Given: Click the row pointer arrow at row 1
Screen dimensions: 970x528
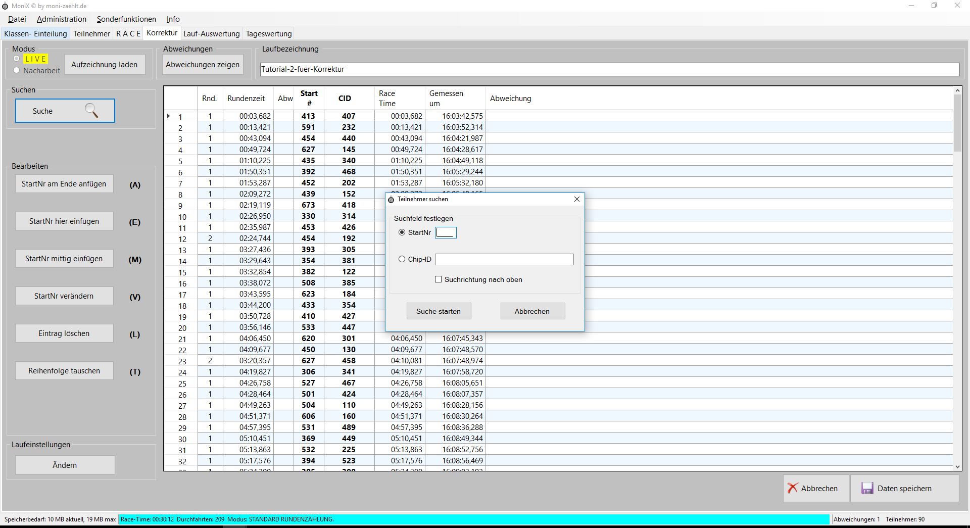Looking at the screenshot, I should [169, 116].
